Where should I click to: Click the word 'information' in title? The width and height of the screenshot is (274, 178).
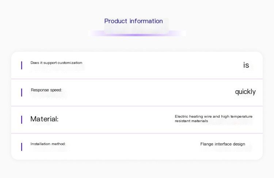(146, 21)
